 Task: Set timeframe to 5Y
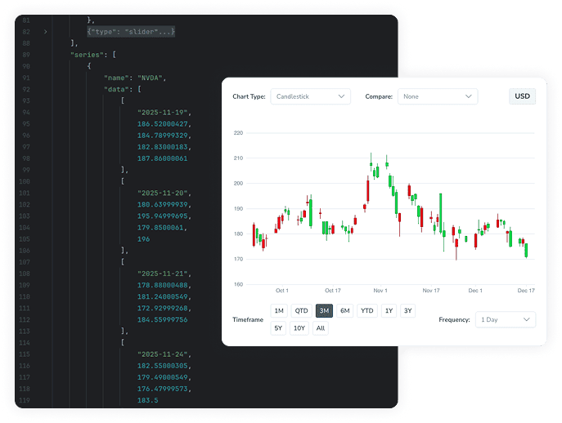(279, 328)
